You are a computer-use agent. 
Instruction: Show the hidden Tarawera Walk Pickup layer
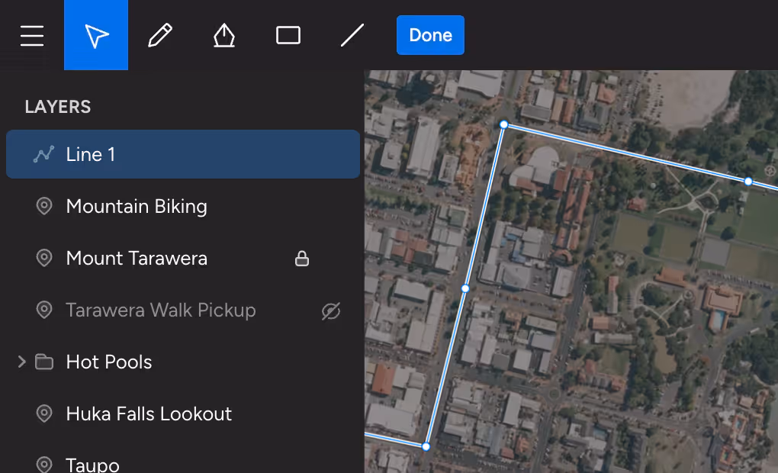click(330, 311)
